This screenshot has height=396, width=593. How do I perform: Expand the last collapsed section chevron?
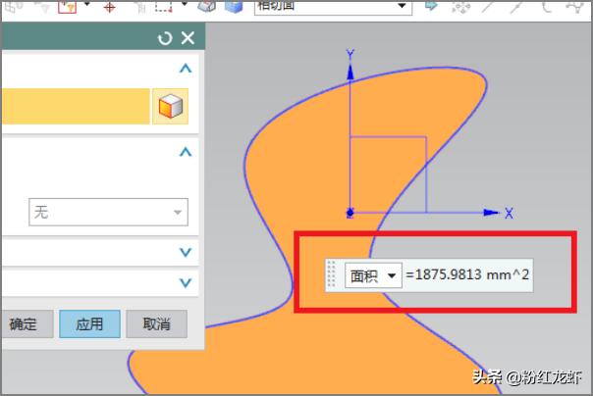[x=186, y=282]
